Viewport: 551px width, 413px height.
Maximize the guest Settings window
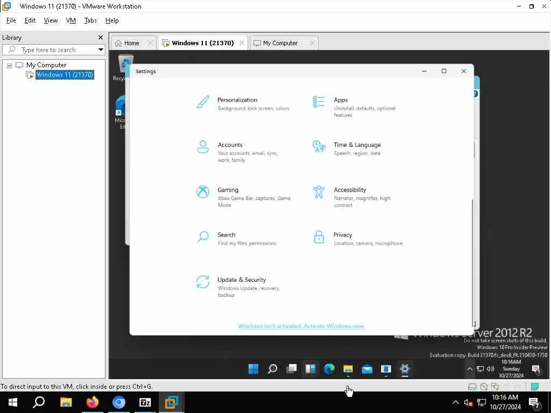point(444,71)
